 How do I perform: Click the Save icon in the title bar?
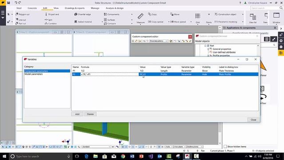(8, 3)
